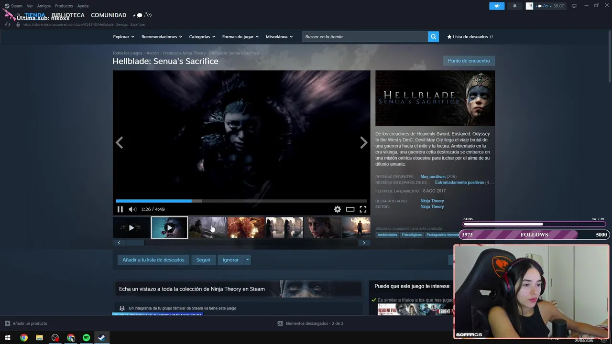
Task: Click the Seguir button
Action: click(203, 260)
